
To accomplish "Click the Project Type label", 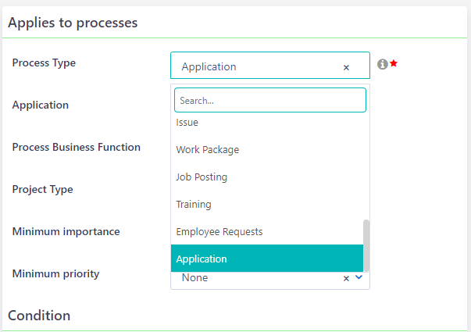I will [42, 189].
